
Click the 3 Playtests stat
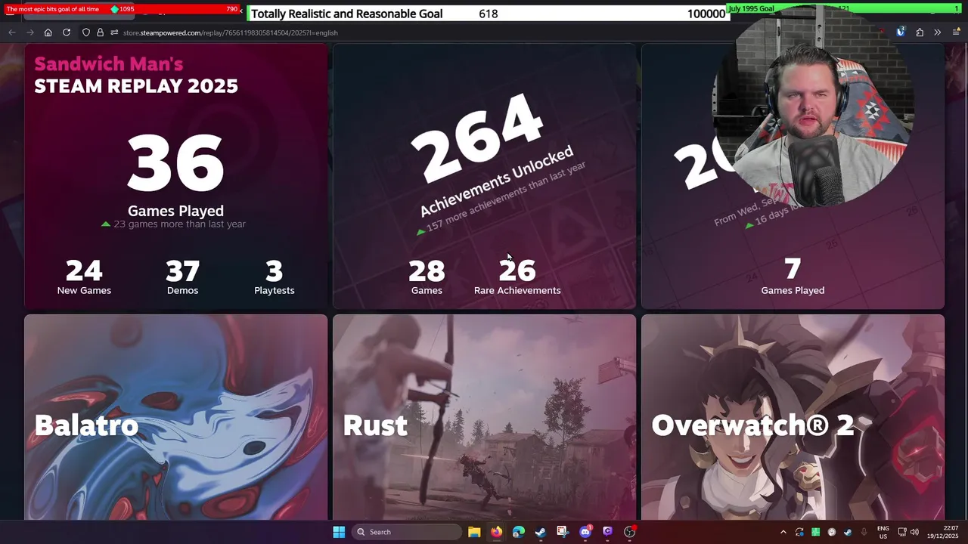point(275,277)
